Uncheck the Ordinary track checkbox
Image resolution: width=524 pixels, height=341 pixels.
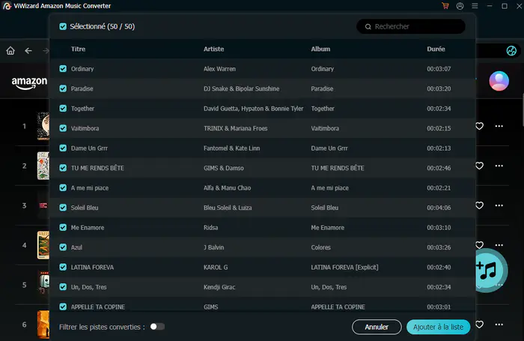tap(63, 69)
